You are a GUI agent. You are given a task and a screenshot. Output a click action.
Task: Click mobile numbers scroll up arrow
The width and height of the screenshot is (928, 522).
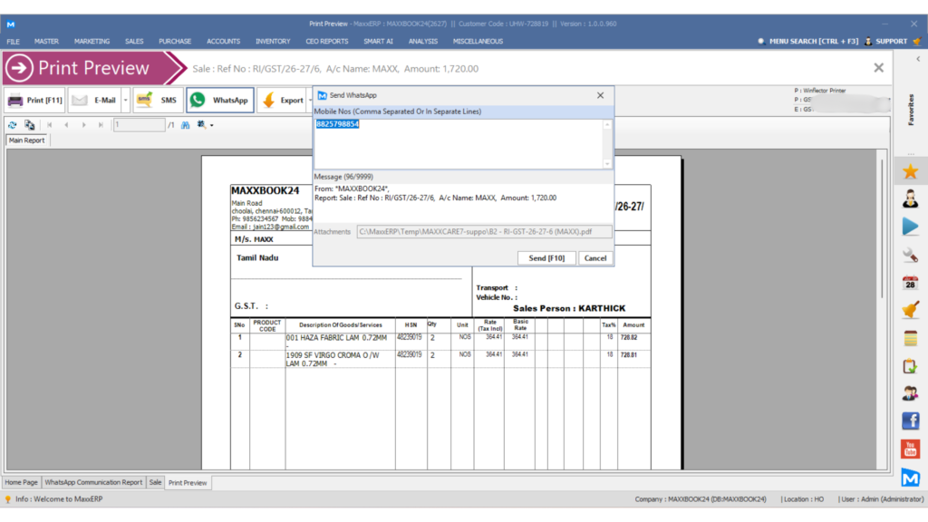(x=607, y=124)
